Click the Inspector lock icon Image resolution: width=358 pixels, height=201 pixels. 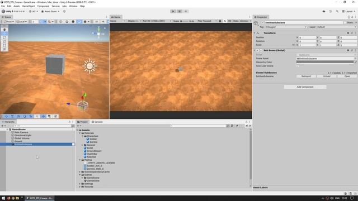pyautogui.click(x=352, y=17)
